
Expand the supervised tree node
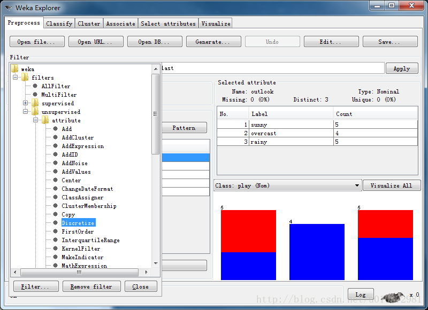pos(25,103)
